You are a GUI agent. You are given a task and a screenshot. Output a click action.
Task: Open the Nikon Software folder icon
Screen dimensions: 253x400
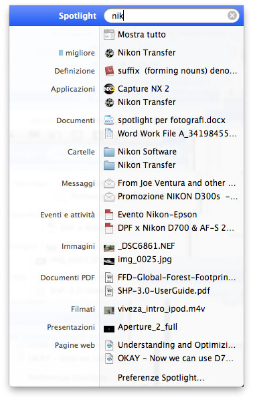tap(109, 152)
